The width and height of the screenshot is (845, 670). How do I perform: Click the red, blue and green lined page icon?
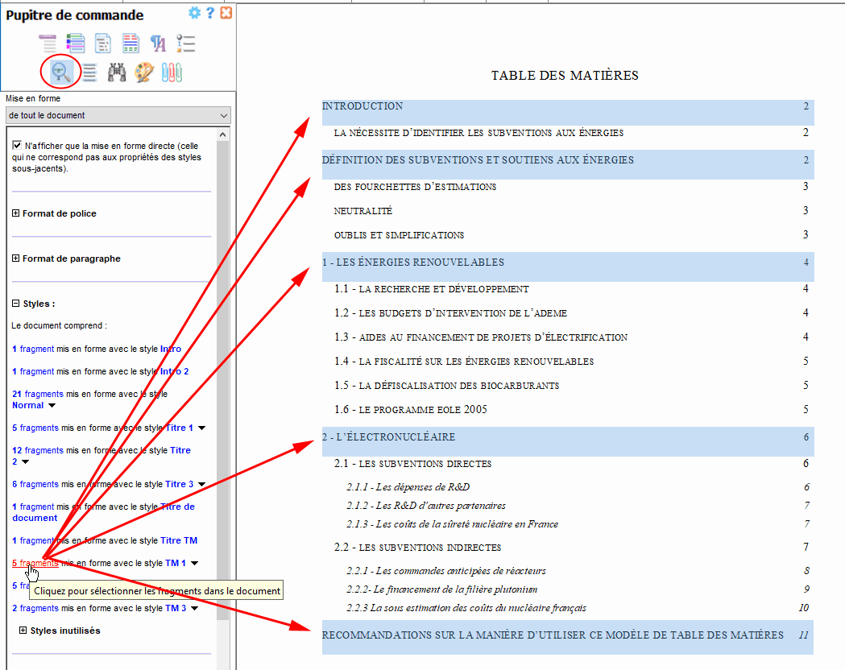pyautogui.click(x=130, y=43)
